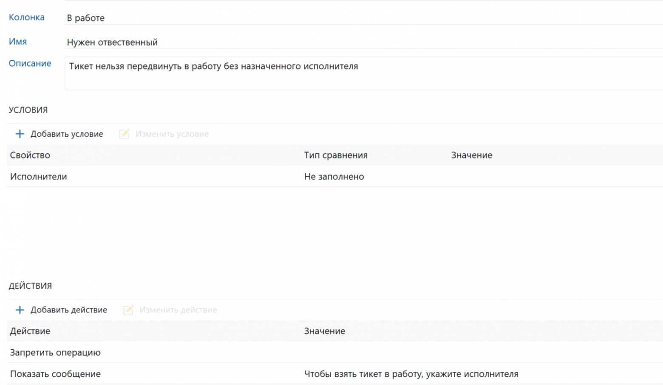Viewport: 663px width, 385px height.
Task: Click the pencil icon for Изменить условие
Action: (125, 134)
